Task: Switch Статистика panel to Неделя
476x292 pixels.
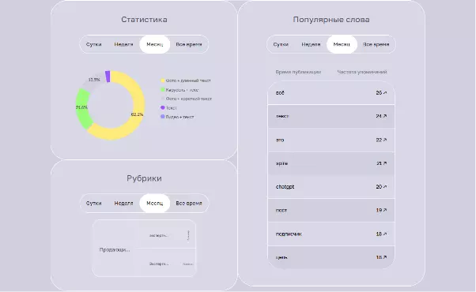Action: [123, 44]
